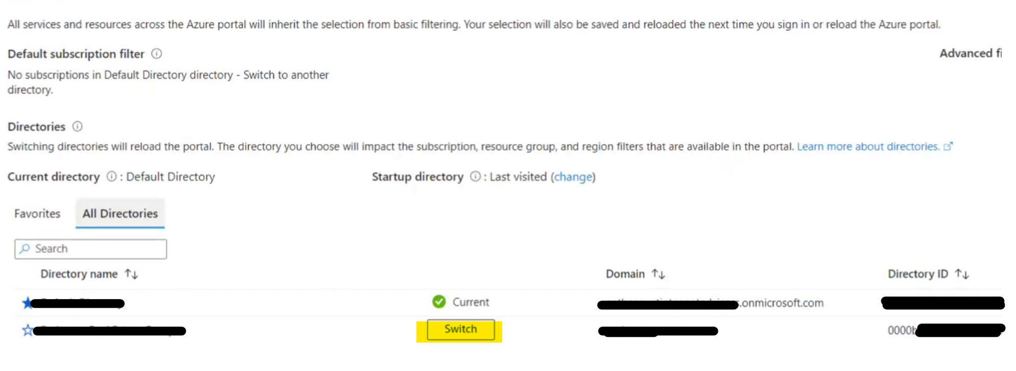Click info icon next to Current directory
The image size is (1016, 371).
[111, 176]
